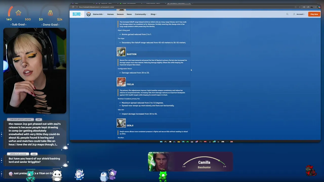This screenshot has width=324, height=182.
Task: Click "Maximum spread reduced from 2 to 1.5 degrees."
Action: point(143,103)
